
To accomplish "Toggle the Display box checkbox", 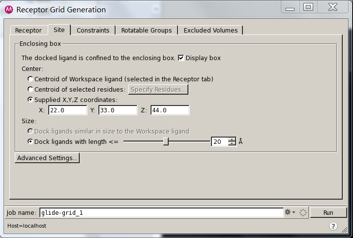I will tap(181, 58).
